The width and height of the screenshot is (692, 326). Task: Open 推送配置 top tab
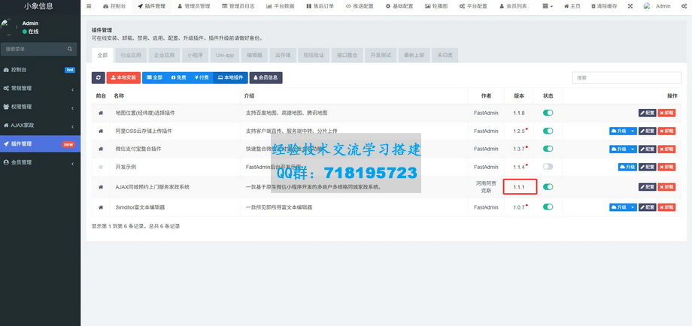(360, 7)
